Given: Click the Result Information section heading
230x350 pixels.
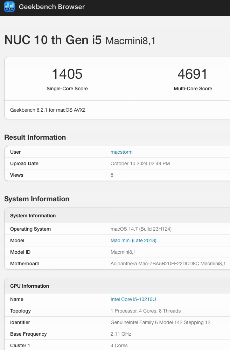Looking at the screenshot, I should 35,137.
